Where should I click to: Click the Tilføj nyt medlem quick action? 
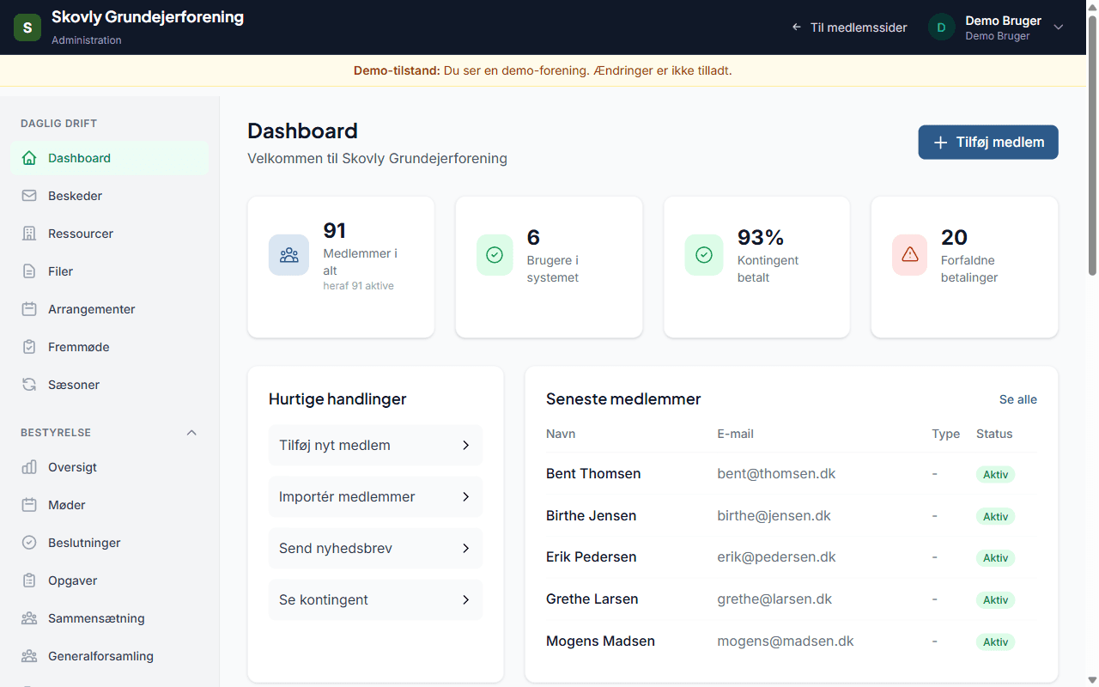(375, 445)
